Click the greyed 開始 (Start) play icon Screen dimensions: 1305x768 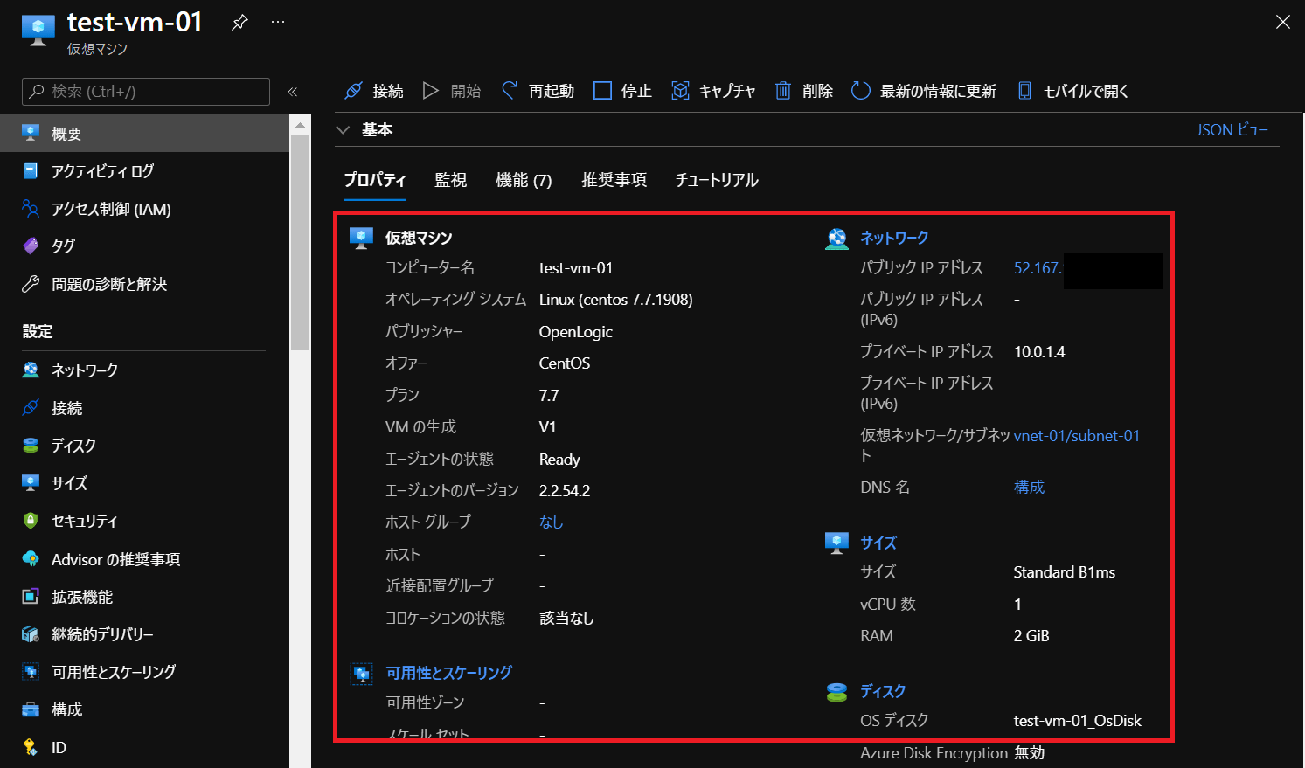click(x=430, y=91)
